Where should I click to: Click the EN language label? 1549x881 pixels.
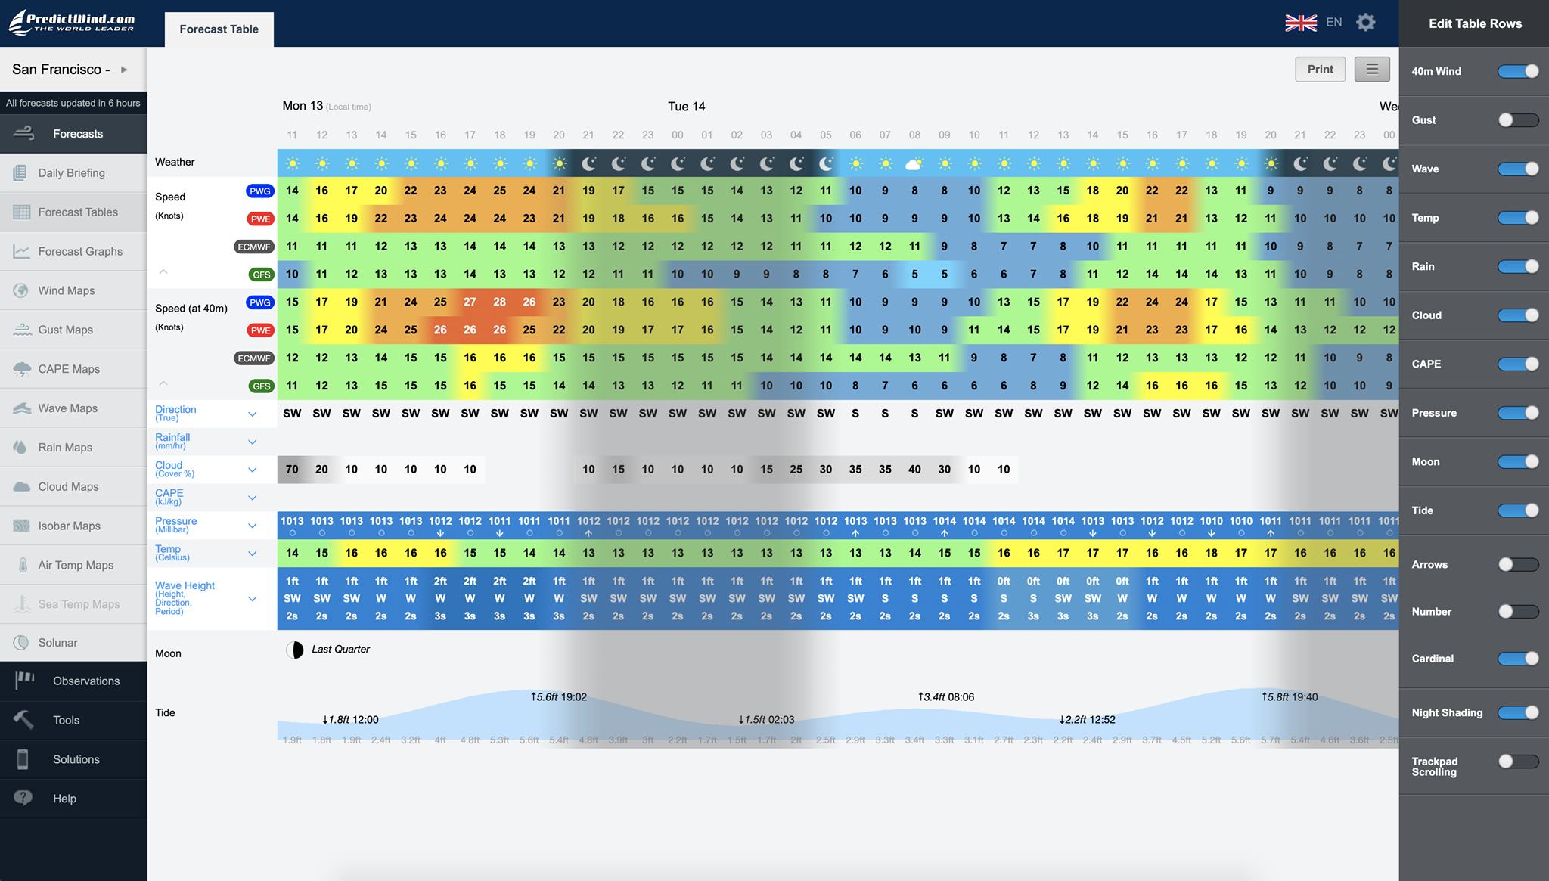1334,23
